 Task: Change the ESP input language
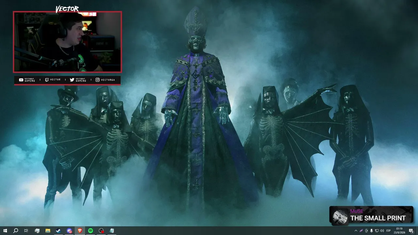tap(389, 231)
